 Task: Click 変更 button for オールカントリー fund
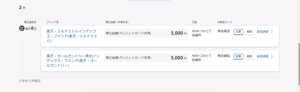(238, 56)
